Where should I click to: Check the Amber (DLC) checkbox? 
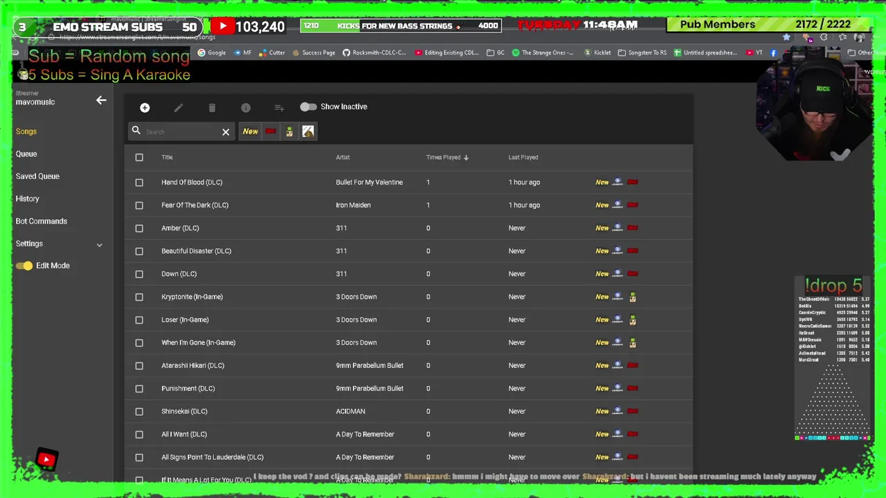tap(139, 228)
